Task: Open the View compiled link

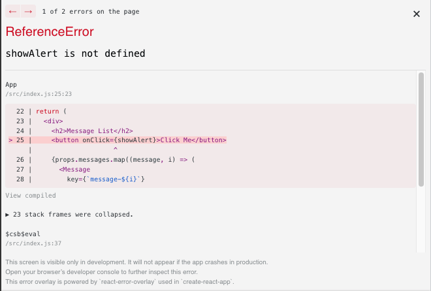Action: click(x=31, y=196)
